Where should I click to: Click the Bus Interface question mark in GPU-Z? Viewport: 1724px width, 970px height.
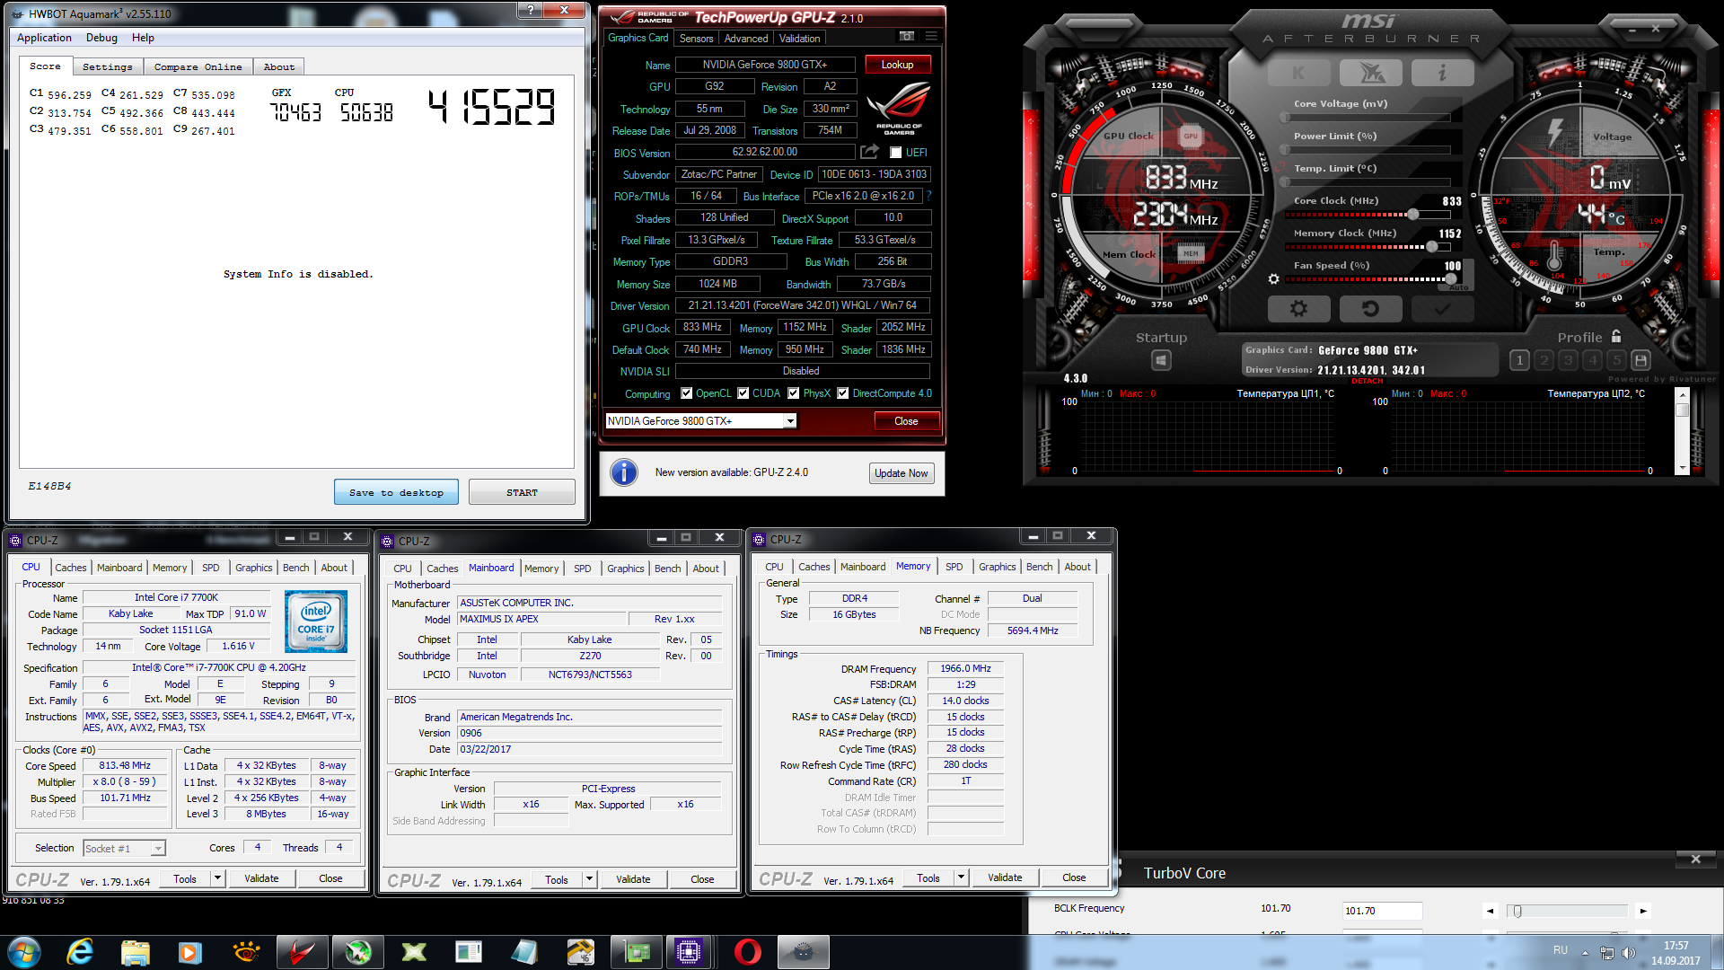pyautogui.click(x=928, y=195)
